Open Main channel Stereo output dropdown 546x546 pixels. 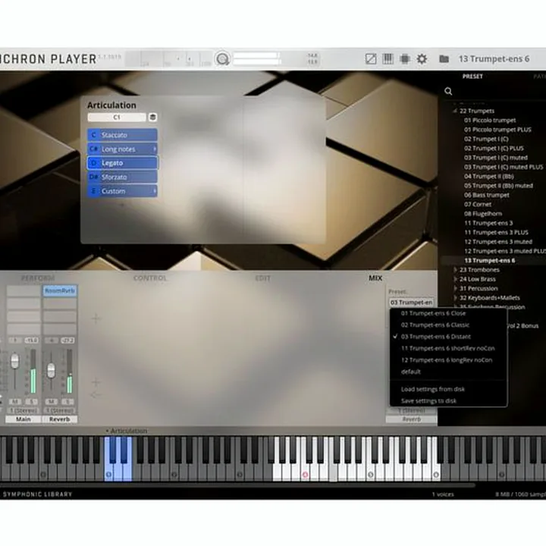(24, 410)
